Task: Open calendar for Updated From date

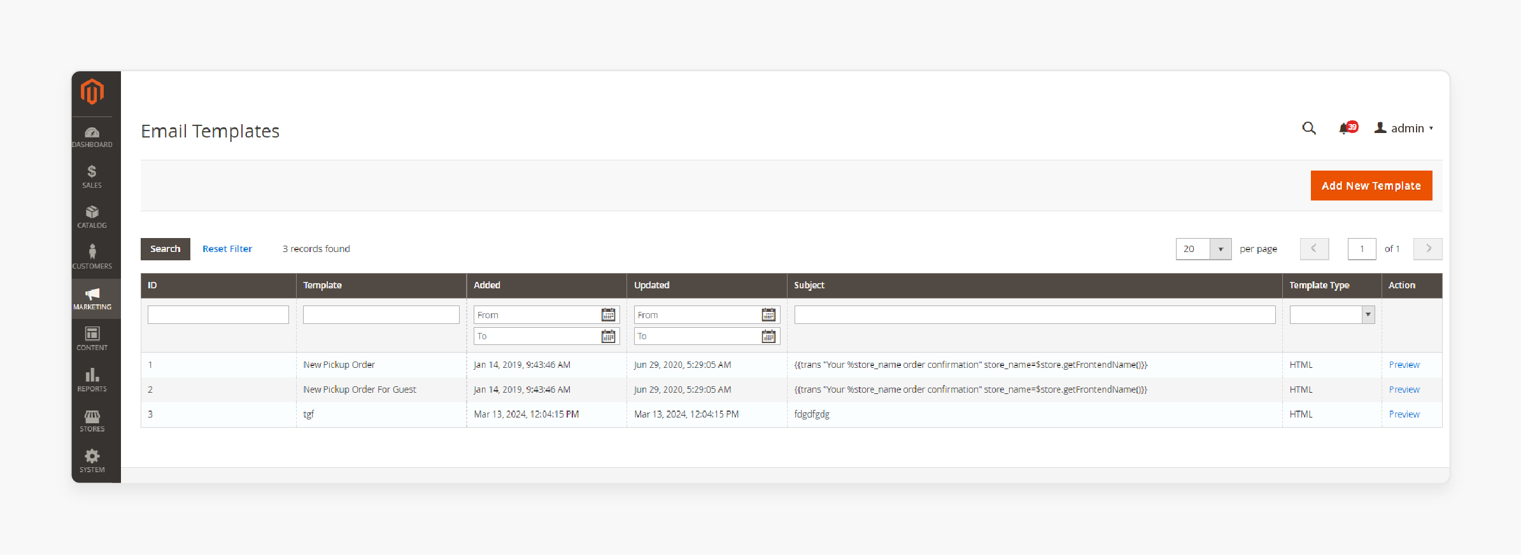Action: click(x=768, y=314)
